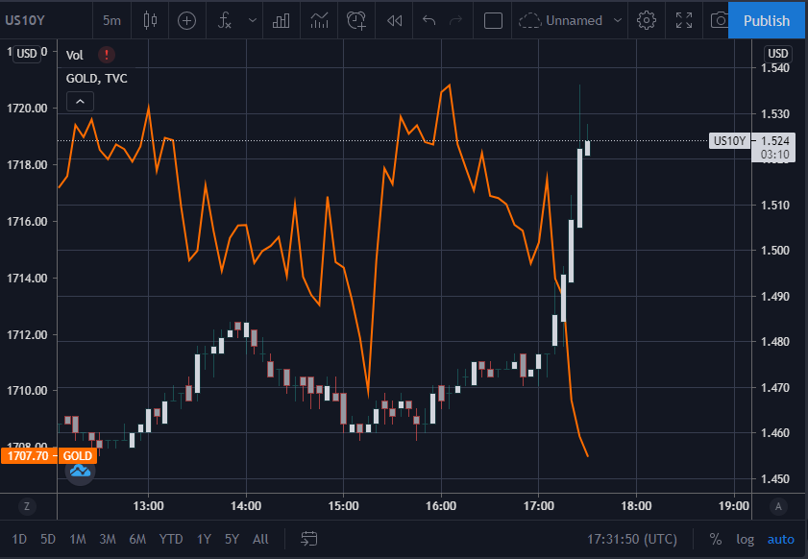The height and width of the screenshot is (559, 808).
Task: Create an alert with the alarm clock icon
Action: click(x=356, y=20)
